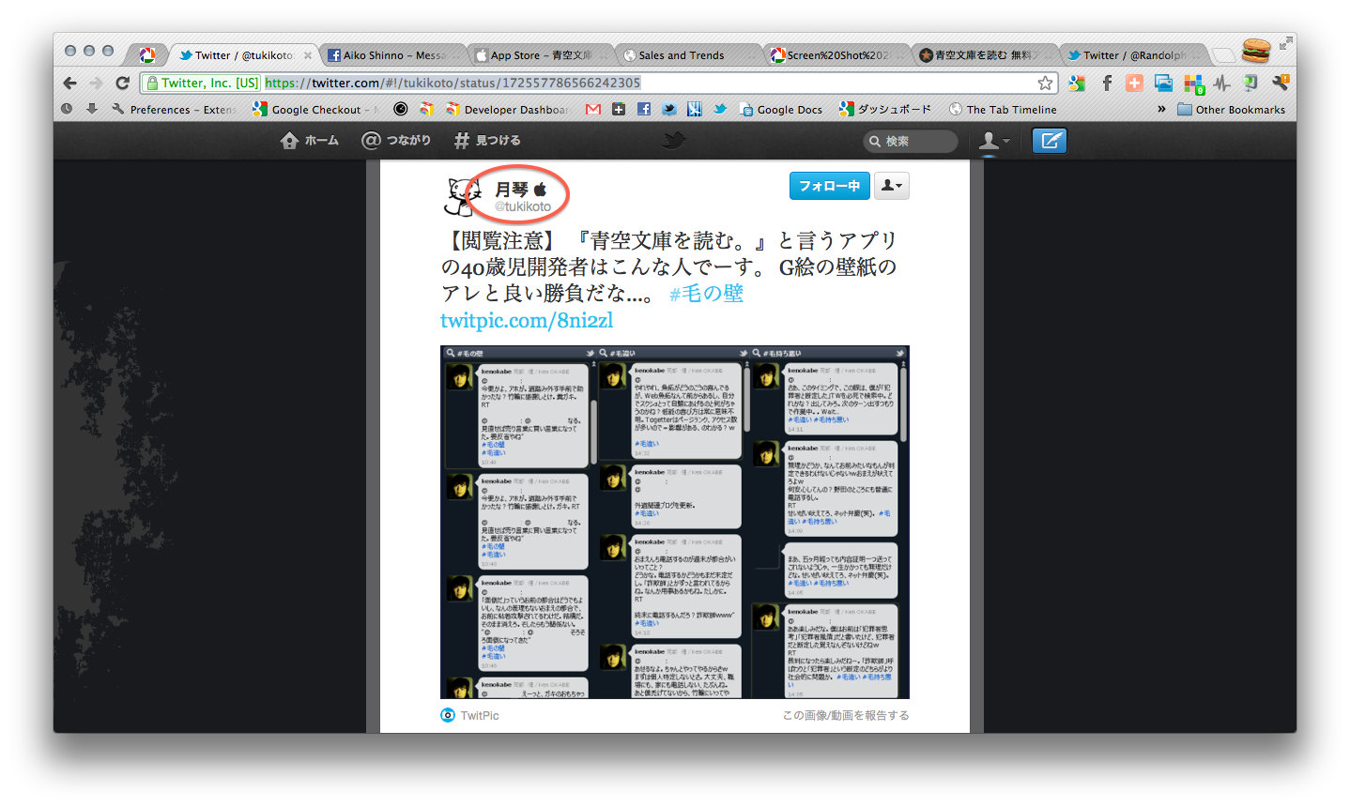Open the embedded TwitPic screenshot image
1350x807 pixels.
pyautogui.click(x=675, y=522)
